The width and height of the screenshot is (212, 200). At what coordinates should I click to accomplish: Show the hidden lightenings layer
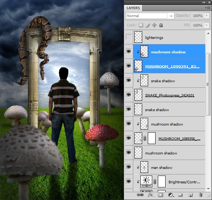(x=128, y=37)
